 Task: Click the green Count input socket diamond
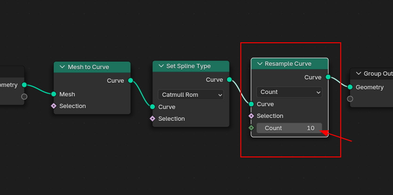251,128
